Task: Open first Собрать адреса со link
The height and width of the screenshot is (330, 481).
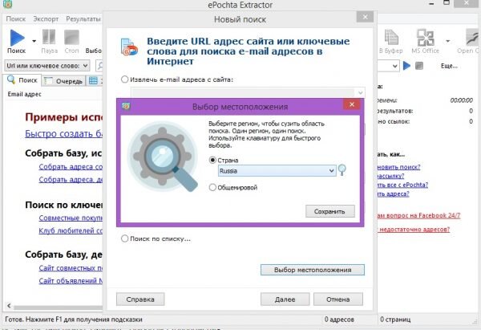Action: click(71, 166)
